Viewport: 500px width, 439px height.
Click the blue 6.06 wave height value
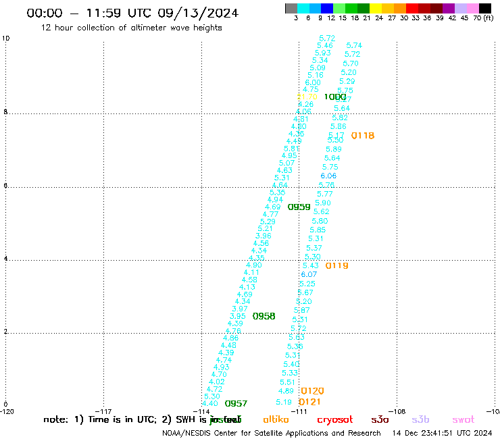point(328,176)
